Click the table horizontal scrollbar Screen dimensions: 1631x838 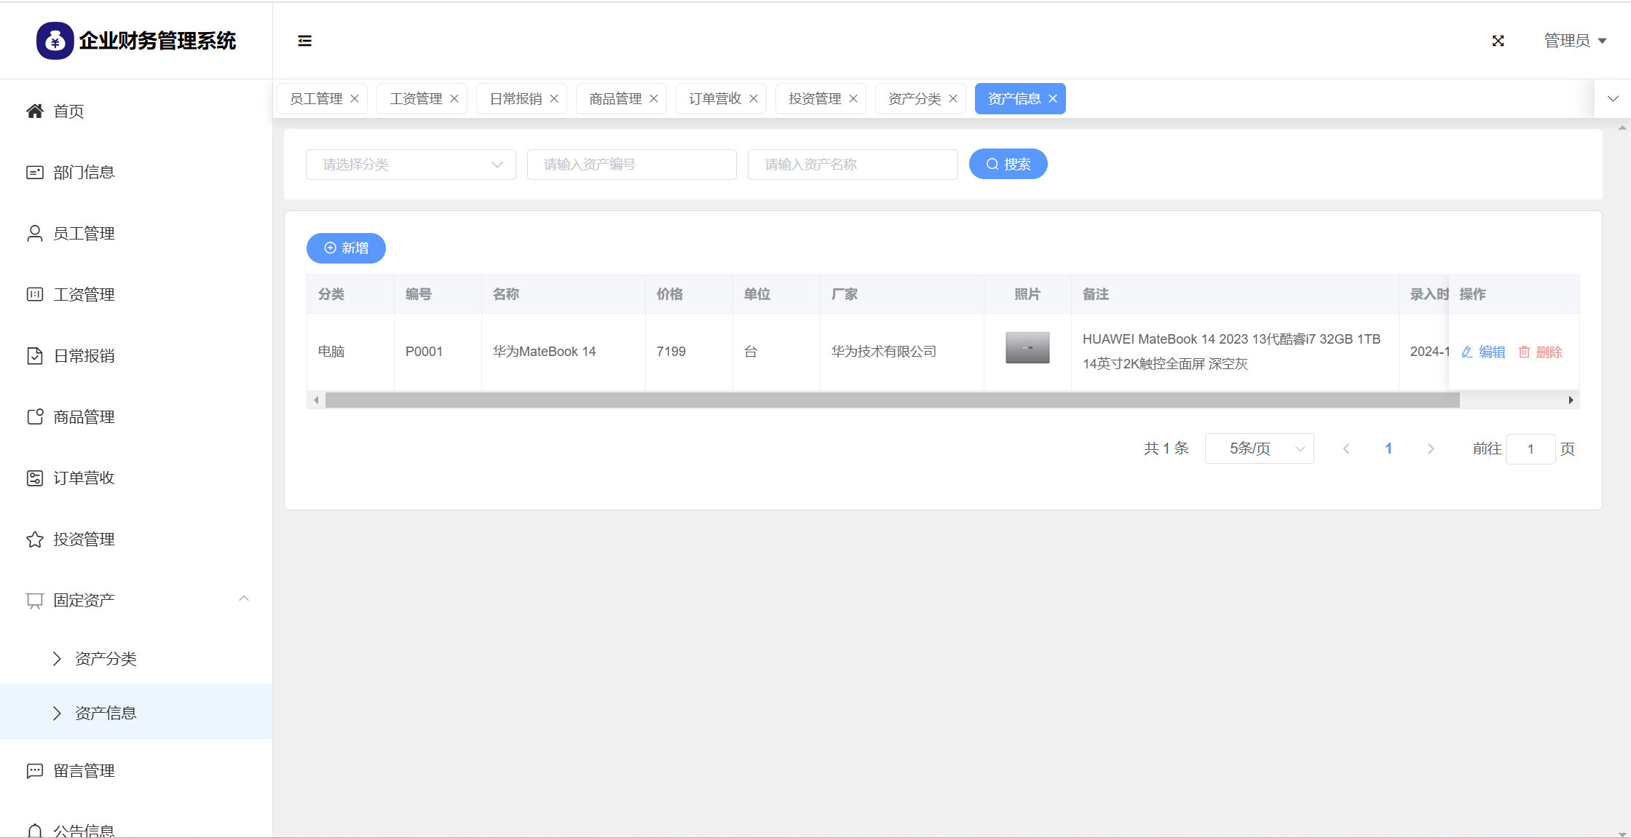(892, 400)
